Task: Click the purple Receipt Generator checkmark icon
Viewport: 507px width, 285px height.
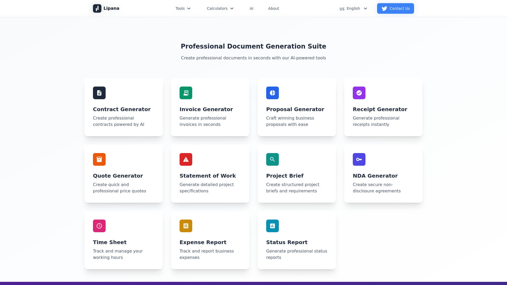Action: [x=359, y=93]
